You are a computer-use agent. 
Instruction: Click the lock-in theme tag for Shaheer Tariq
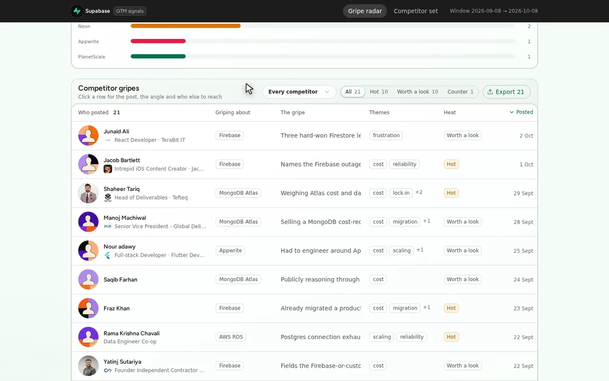pyautogui.click(x=401, y=193)
